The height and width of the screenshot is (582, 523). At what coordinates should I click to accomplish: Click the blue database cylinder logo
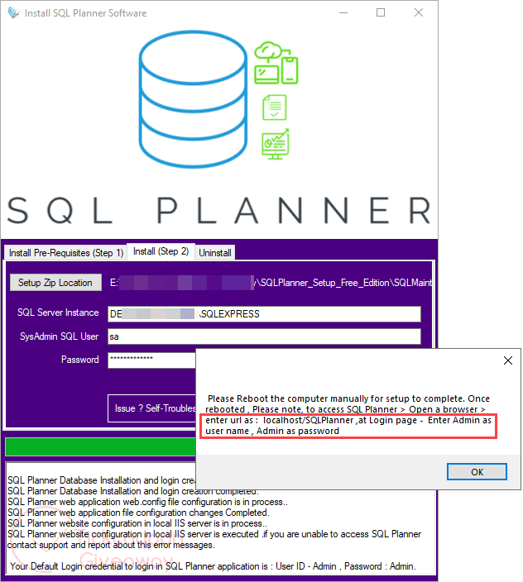click(193, 99)
